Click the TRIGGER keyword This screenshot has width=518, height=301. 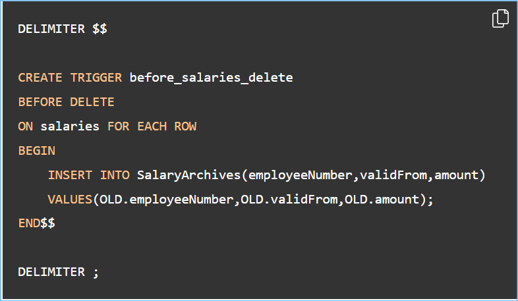tap(96, 78)
